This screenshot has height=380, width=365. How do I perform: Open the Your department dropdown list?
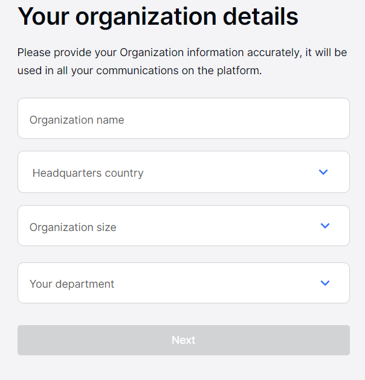coord(183,283)
